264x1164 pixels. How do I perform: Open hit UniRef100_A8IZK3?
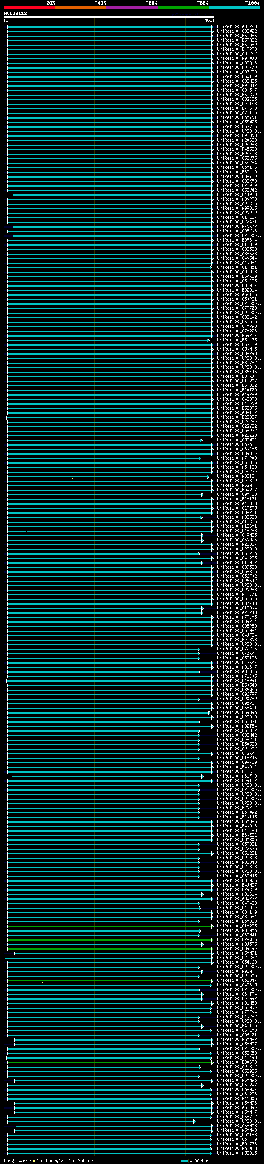tap(237, 27)
